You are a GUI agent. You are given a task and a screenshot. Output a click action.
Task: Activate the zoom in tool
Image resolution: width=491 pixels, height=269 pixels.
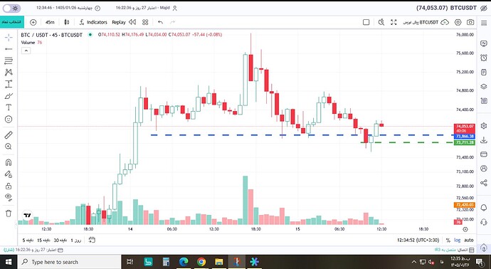click(x=9, y=147)
